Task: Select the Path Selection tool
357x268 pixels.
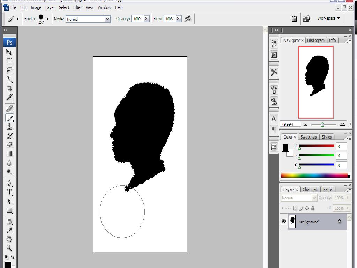Action: pyautogui.click(x=9, y=201)
